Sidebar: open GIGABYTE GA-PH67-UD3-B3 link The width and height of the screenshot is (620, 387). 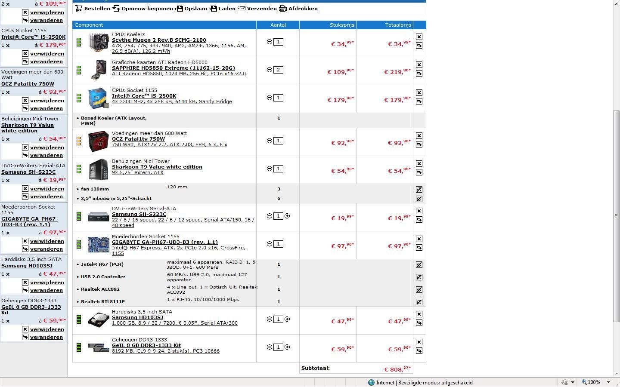tap(29, 221)
